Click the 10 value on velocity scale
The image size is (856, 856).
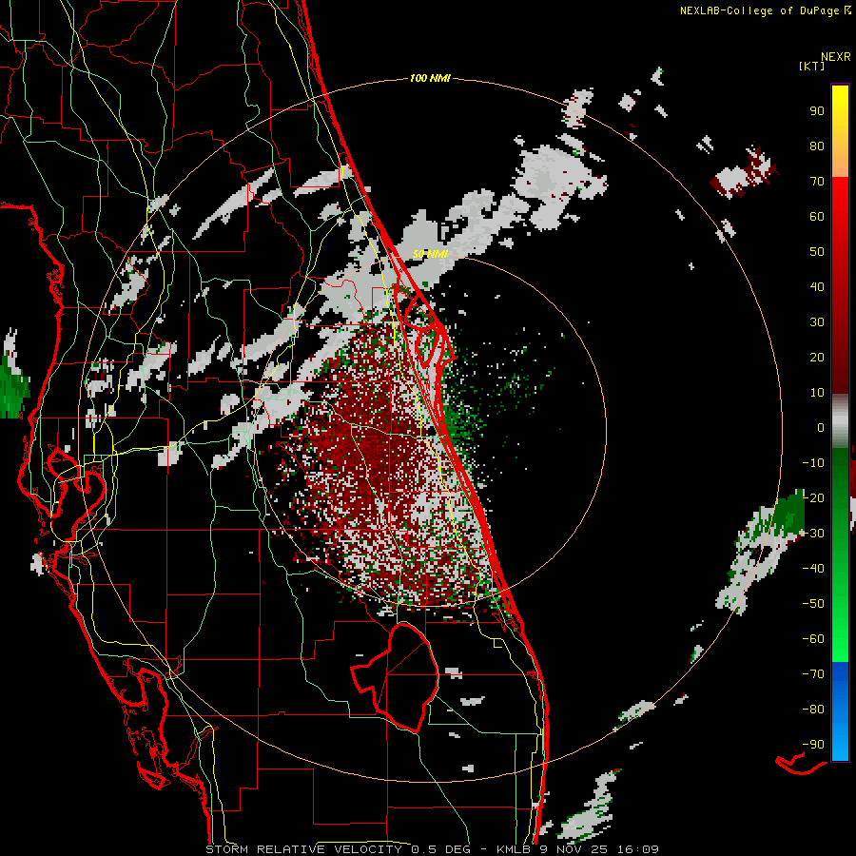pos(817,393)
